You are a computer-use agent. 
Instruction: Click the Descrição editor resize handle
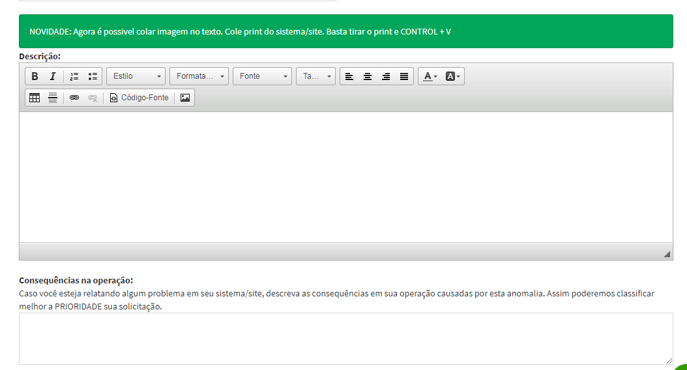(667, 254)
